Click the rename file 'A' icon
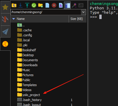This screenshot has width=118, height=106. point(61,5)
